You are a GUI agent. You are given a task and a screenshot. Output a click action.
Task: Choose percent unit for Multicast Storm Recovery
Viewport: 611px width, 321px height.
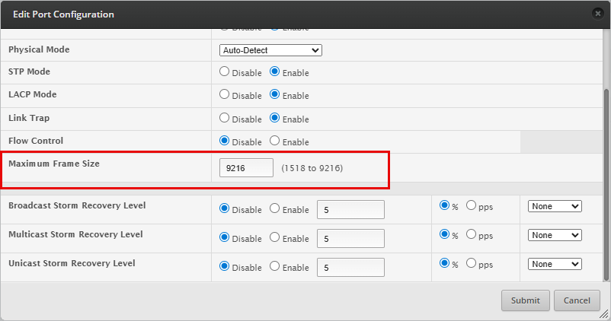(444, 234)
